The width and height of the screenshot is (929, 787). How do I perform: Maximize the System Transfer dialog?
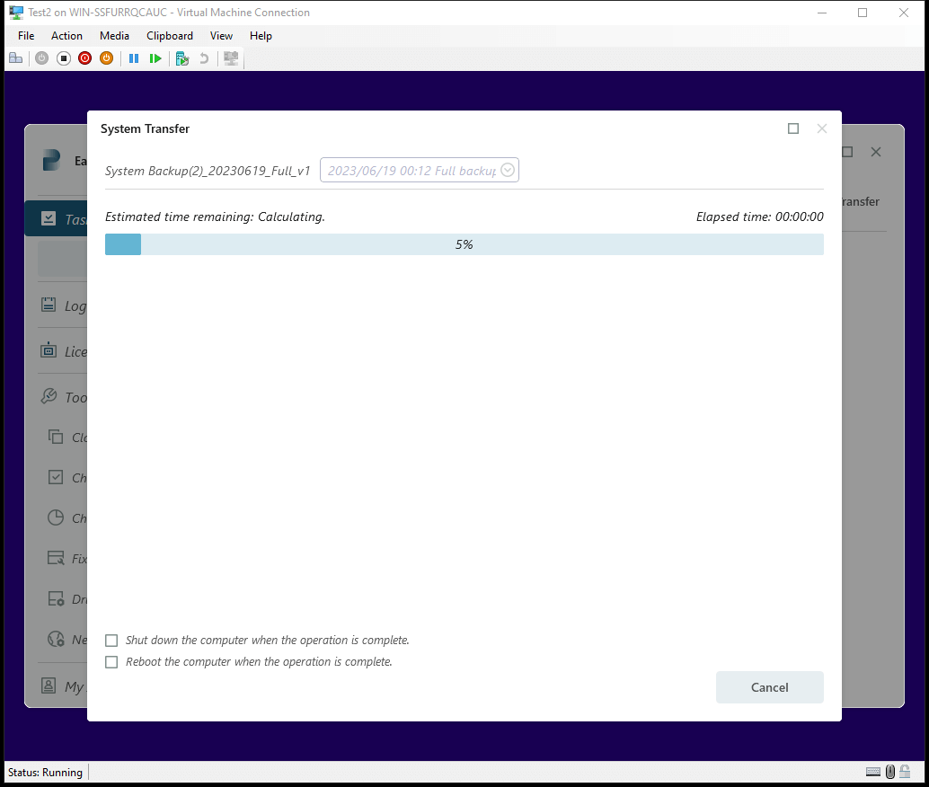(x=793, y=128)
